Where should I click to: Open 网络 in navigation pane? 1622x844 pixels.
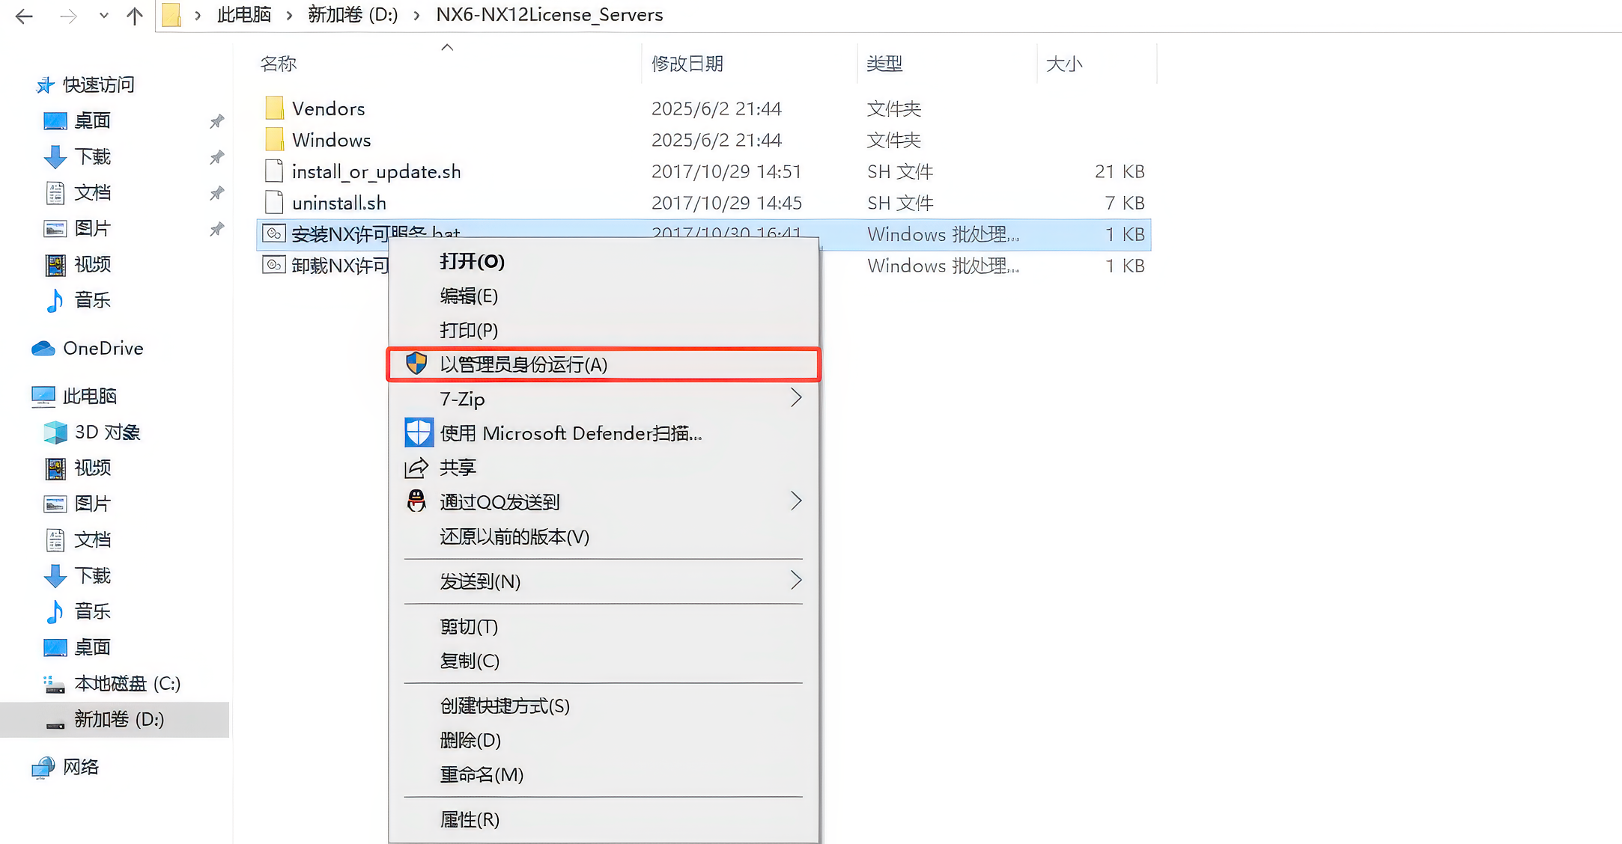[x=81, y=767]
